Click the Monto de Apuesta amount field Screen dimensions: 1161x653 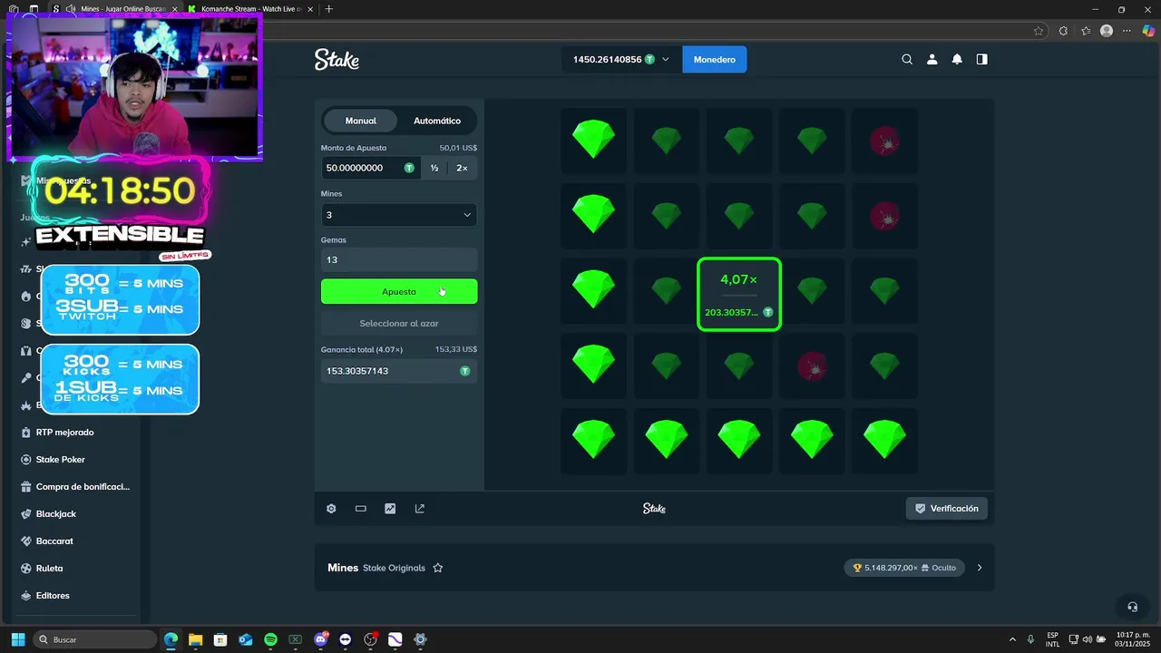click(370, 168)
